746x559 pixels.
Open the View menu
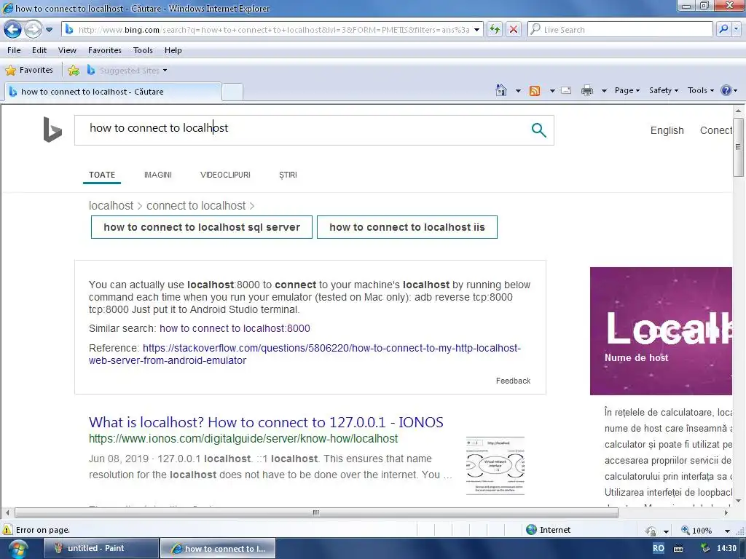coord(67,50)
